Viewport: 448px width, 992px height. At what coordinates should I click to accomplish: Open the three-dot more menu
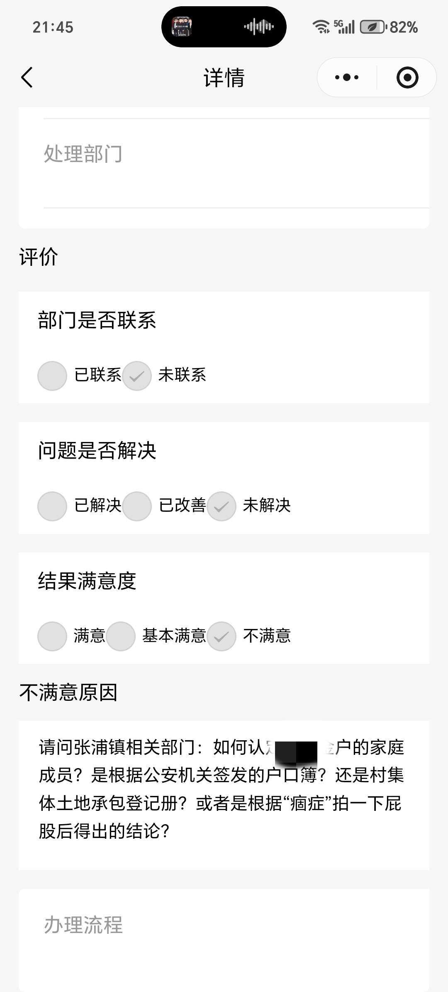coord(347,77)
